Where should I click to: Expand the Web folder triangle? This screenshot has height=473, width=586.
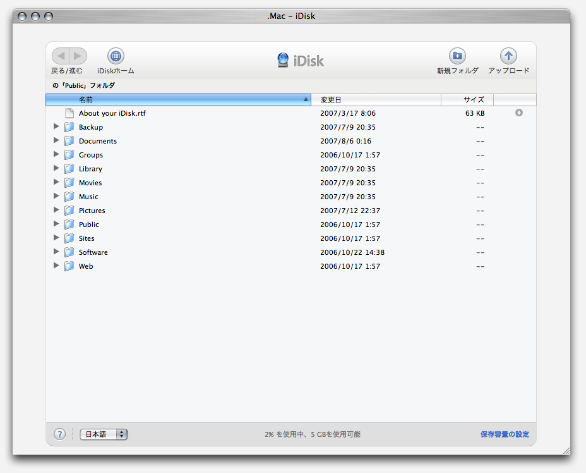pyautogui.click(x=56, y=266)
